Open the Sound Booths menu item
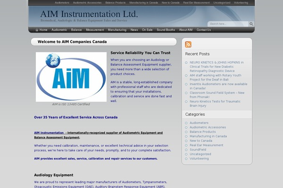 coord(166,30)
